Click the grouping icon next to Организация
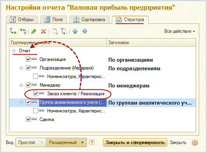 click(x=34, y=59)
